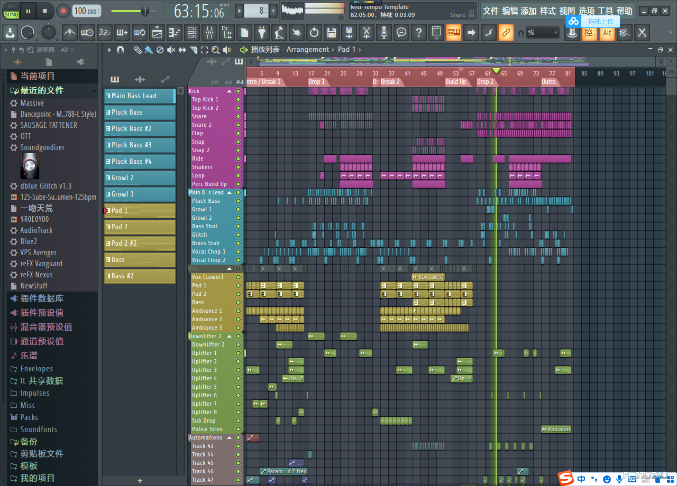The width and height of the screenshot is (677, 486).
Task: Open project info speech bubble icon
Action: click(401, 33)
